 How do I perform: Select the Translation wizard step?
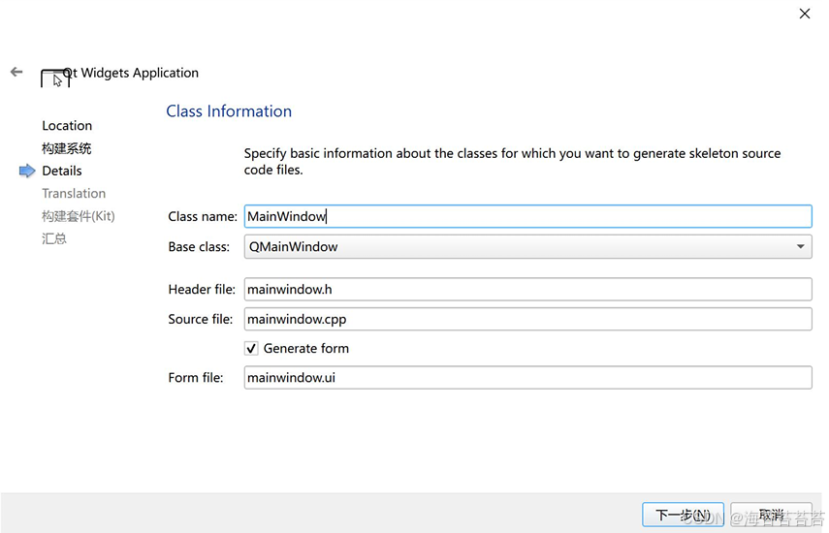pos(74,194)
